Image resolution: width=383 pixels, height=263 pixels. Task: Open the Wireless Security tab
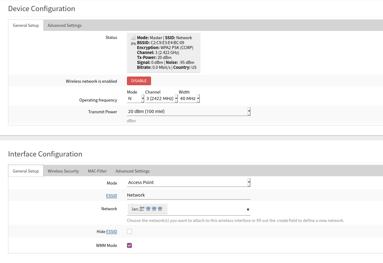coord(63,171)
